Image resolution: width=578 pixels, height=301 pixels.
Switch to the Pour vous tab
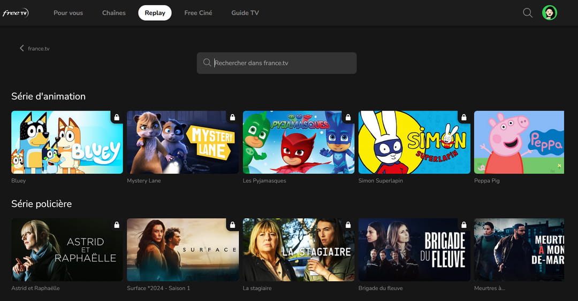click(68, 13)
